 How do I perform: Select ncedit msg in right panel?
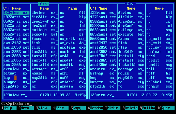159,65
